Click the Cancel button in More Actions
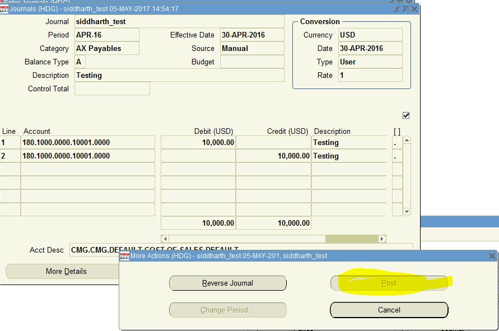499x331 pixels. click(x=390, y=310)
